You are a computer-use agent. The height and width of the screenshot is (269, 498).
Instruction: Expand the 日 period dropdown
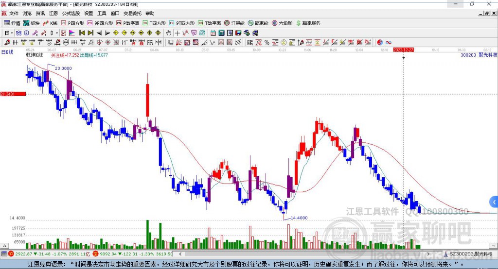tap(12, 33)
